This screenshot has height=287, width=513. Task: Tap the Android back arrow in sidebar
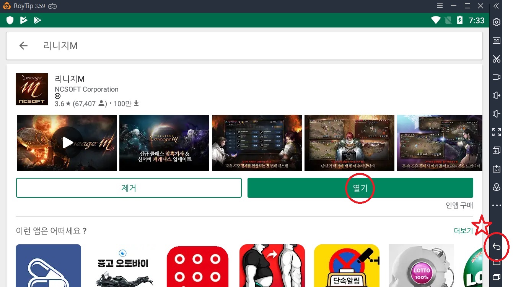(x=497, y=247)
